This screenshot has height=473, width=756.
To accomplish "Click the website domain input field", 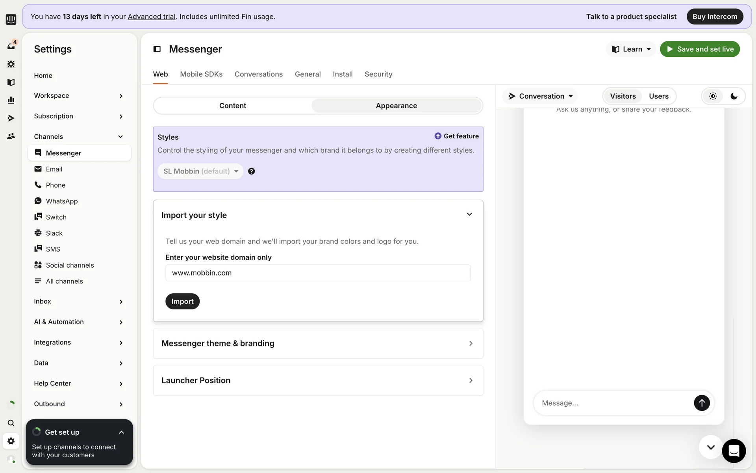I will pyautogui.click(x=318, y=273).
